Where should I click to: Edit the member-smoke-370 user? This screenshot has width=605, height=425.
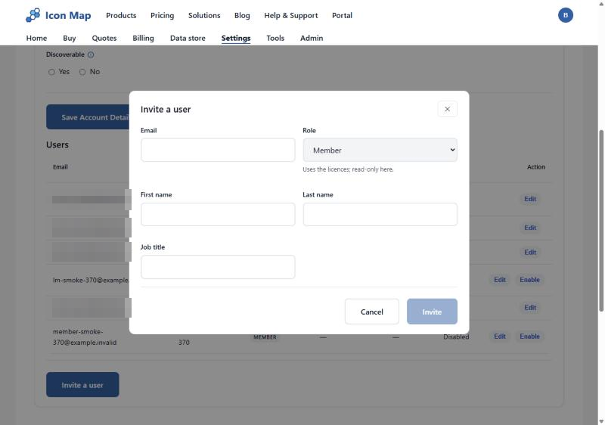(x=500, y=337)
